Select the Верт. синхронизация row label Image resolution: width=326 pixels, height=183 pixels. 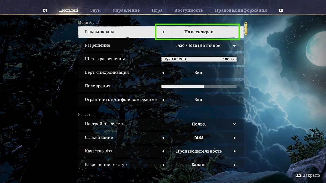tap(107, 72)
